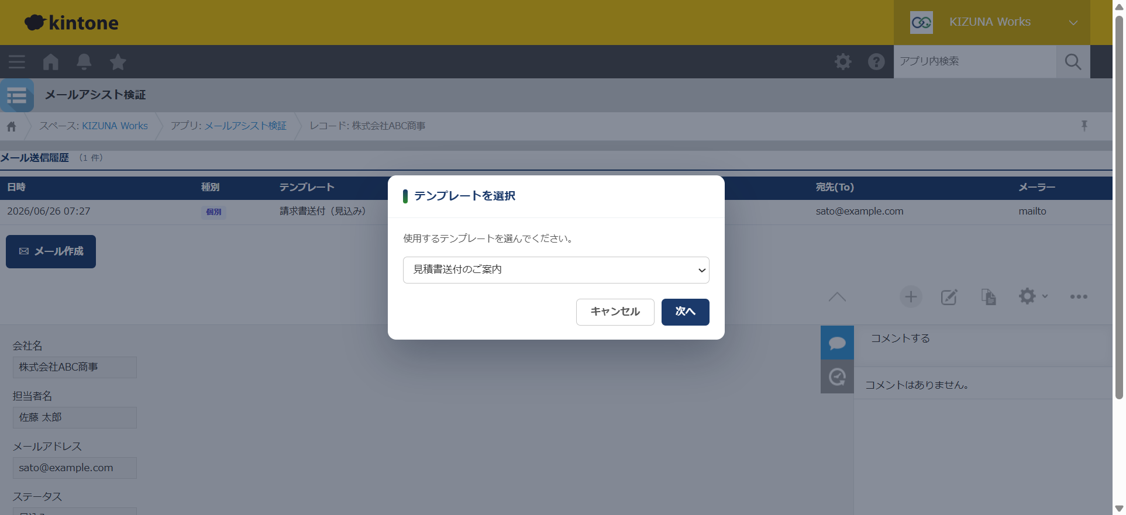The image size is (1126, 515).
Task: Click the 佐藤 太郎 contact name value
Action: tap(75, 417)
